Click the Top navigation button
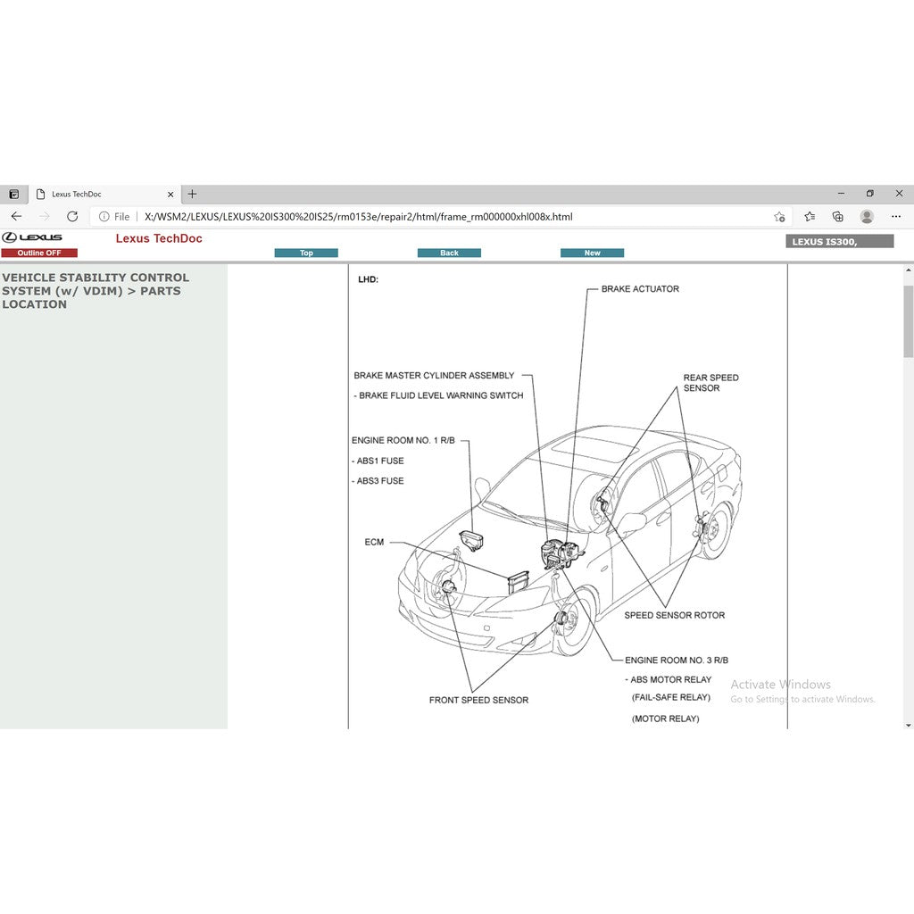 point(306,253)
